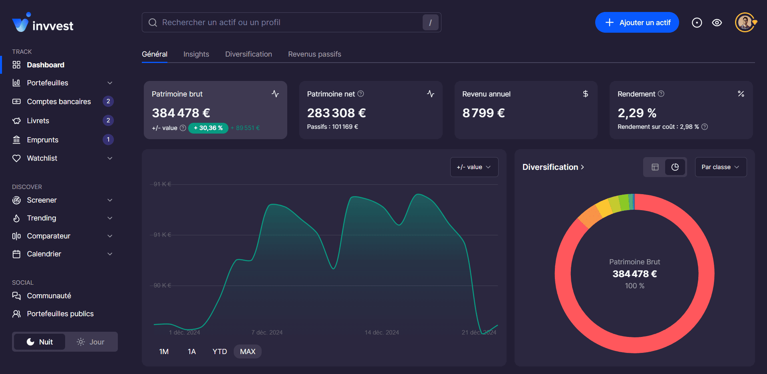This screenshot has height=374, width=767.
Task: Open the +/- value chart dropdown
Action: [x=474, y=167]
